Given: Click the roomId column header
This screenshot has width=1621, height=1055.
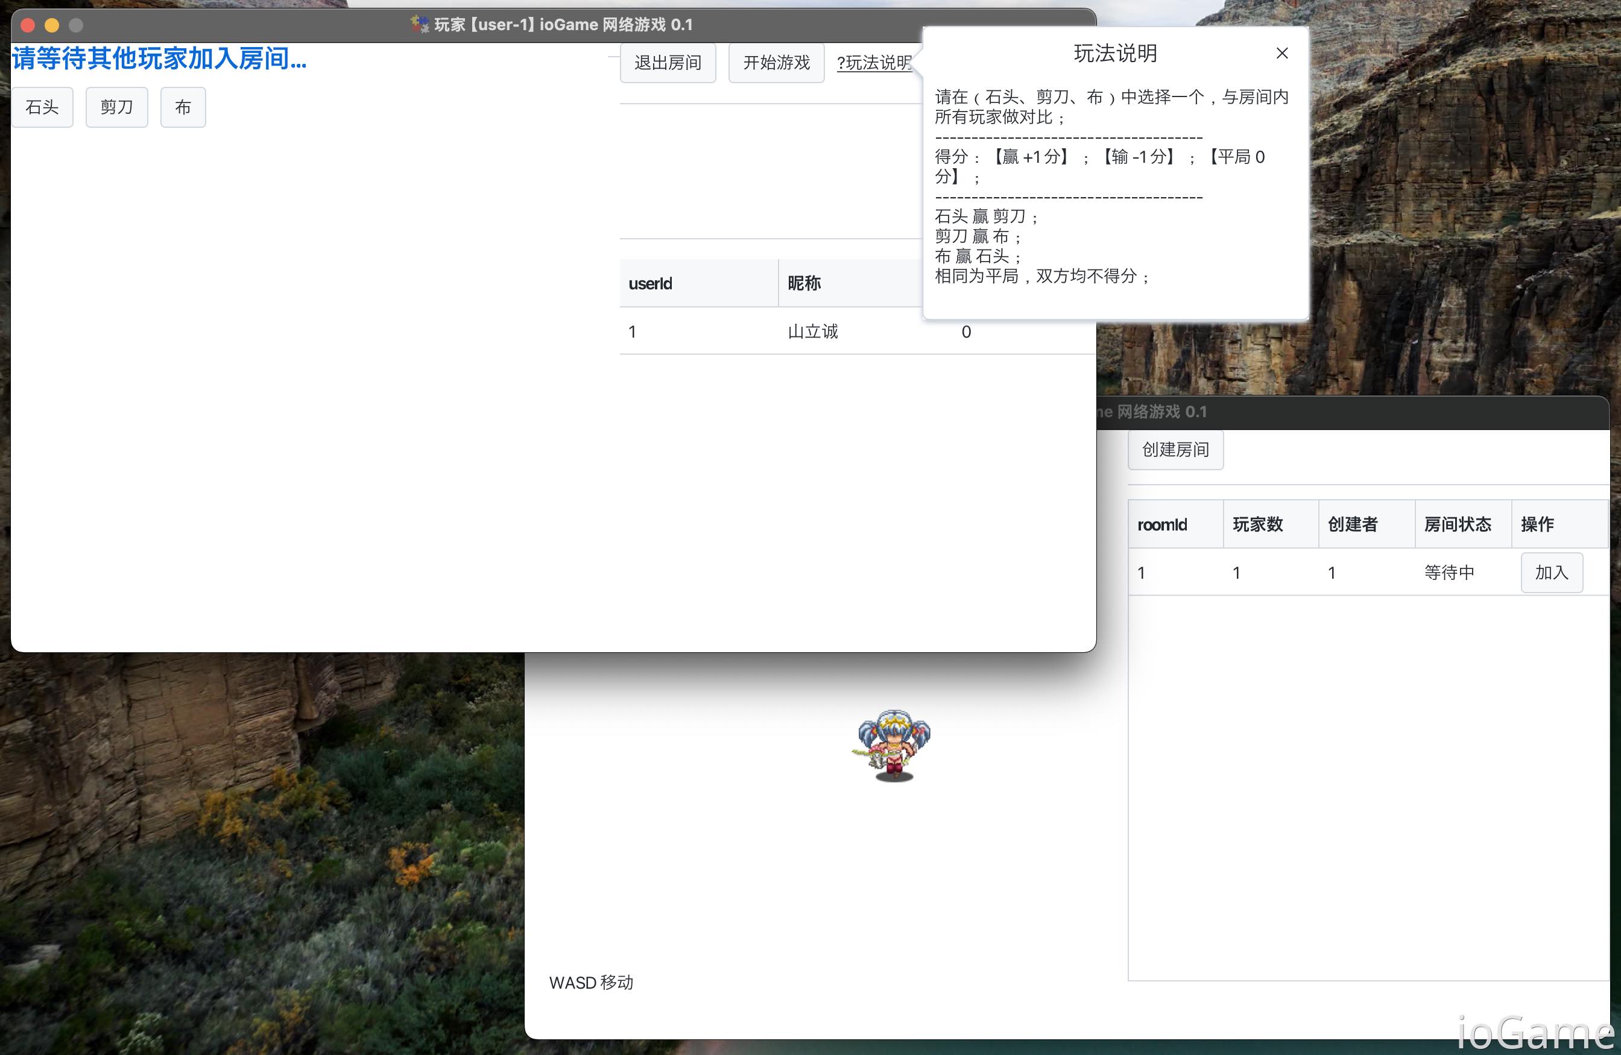Looking at the screenshot, I should coord(1162,524).
